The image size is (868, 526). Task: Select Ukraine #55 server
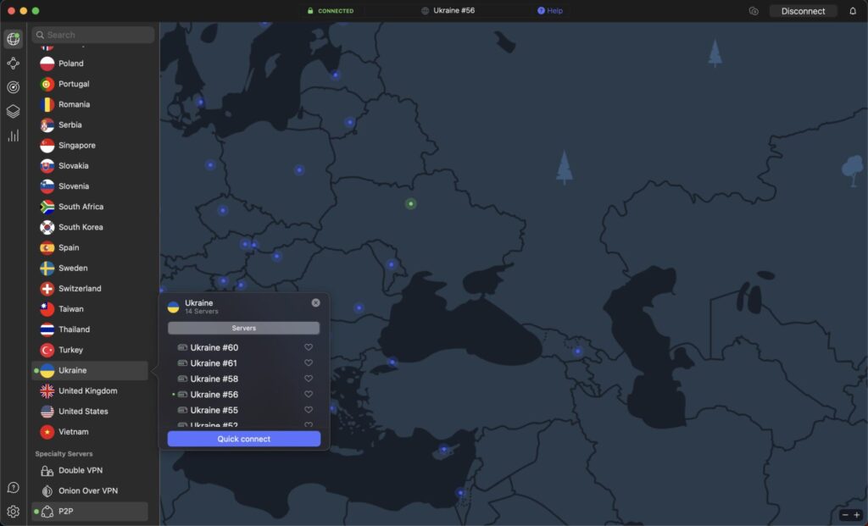214,410
